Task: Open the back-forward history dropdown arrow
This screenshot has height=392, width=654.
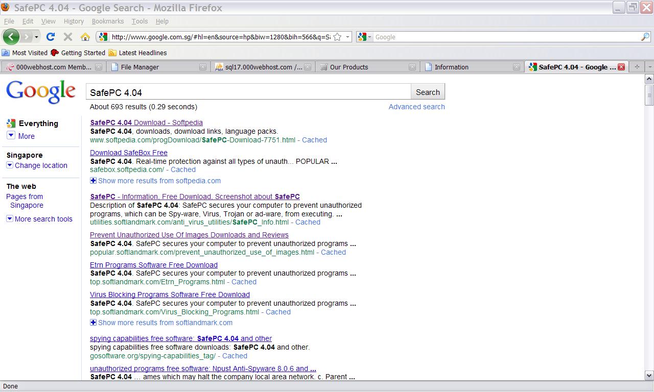Action: coord(36,37)
